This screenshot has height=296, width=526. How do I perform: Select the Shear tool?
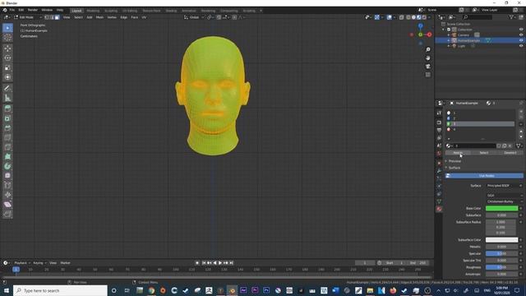point(7,205)
